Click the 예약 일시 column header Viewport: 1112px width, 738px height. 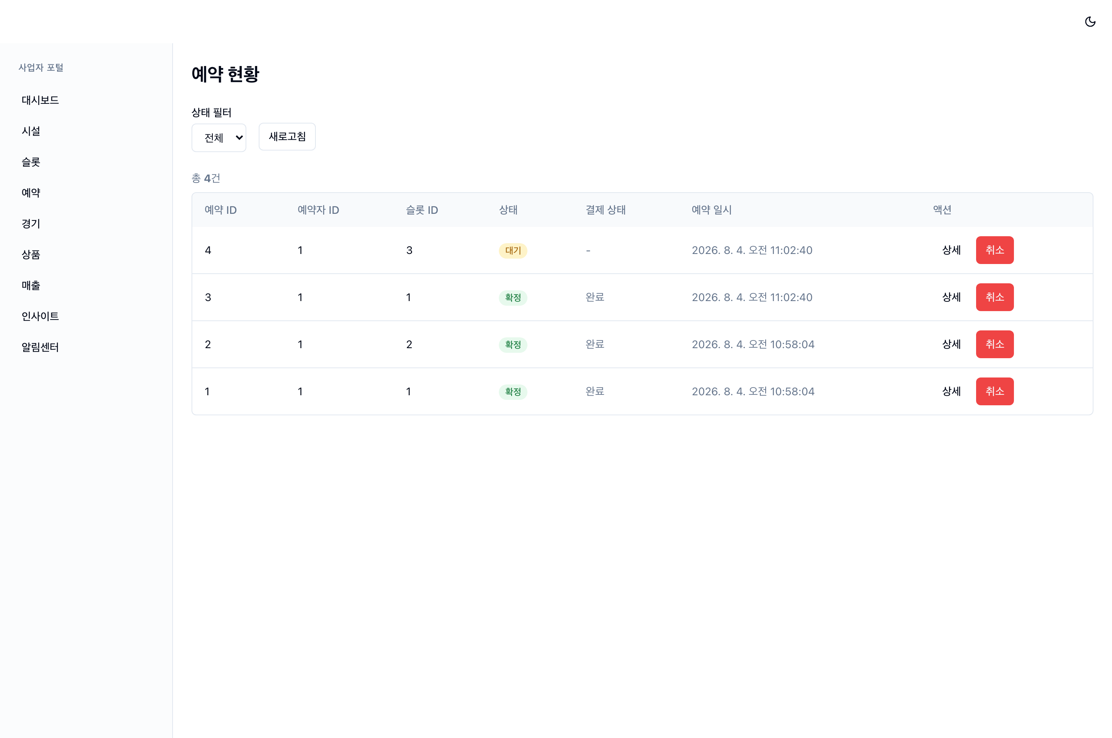(712, 210)
